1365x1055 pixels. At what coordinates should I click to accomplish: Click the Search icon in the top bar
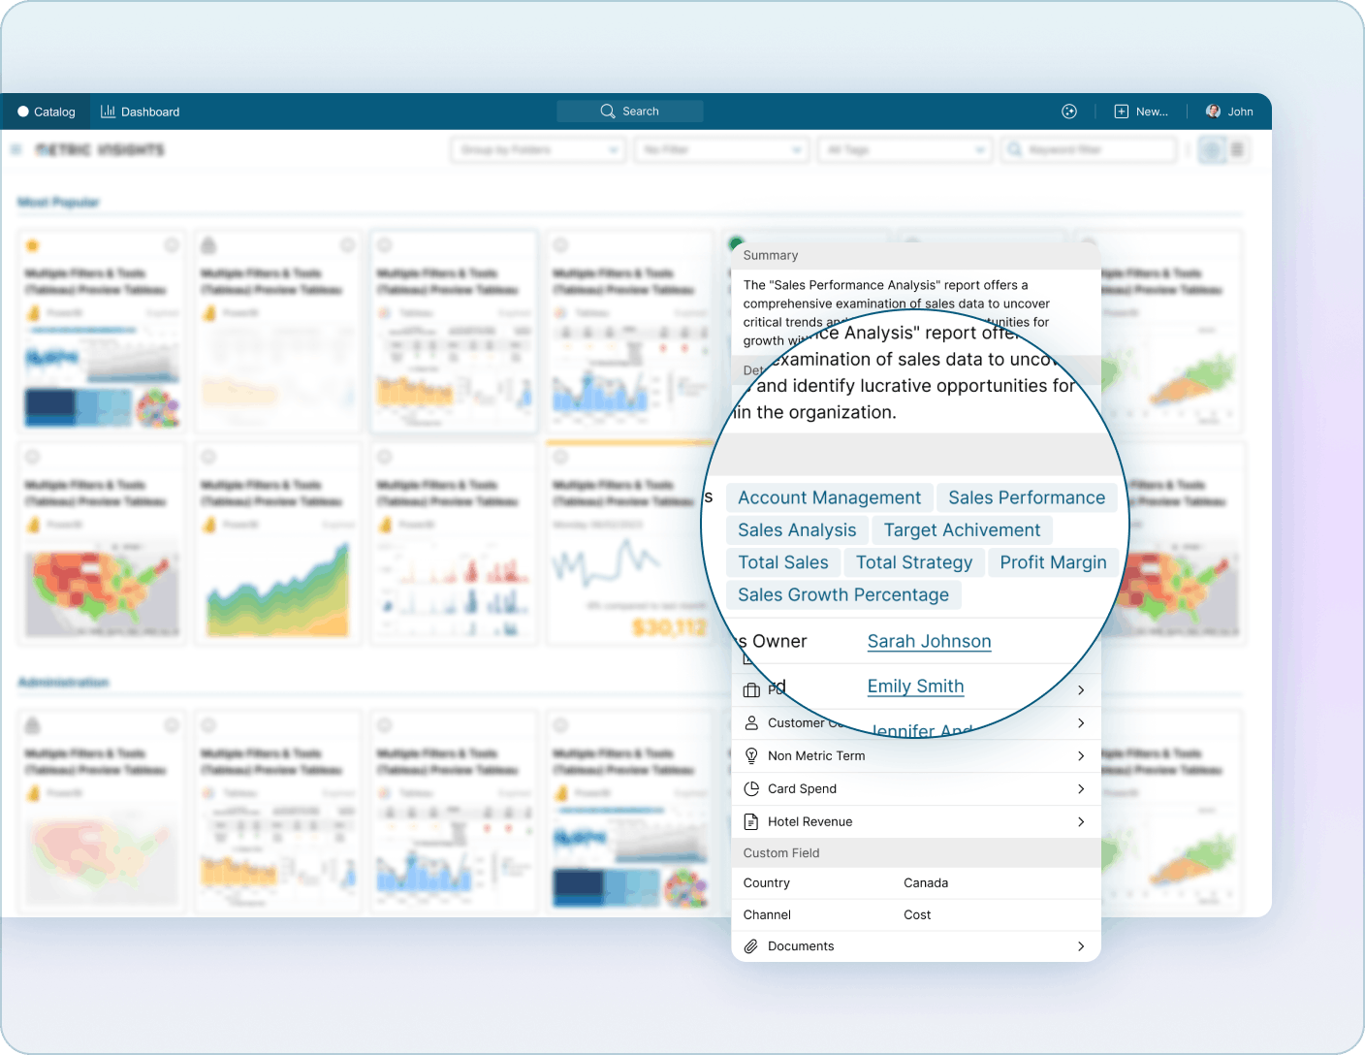608,111
